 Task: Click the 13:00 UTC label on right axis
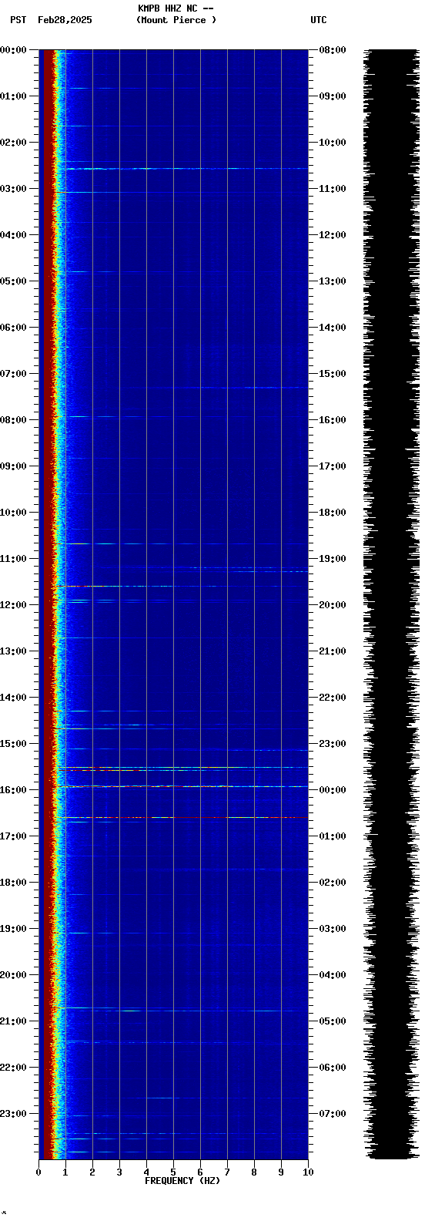332,281
